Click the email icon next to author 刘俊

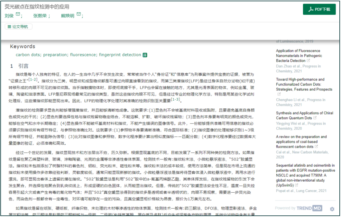(18, 15)
